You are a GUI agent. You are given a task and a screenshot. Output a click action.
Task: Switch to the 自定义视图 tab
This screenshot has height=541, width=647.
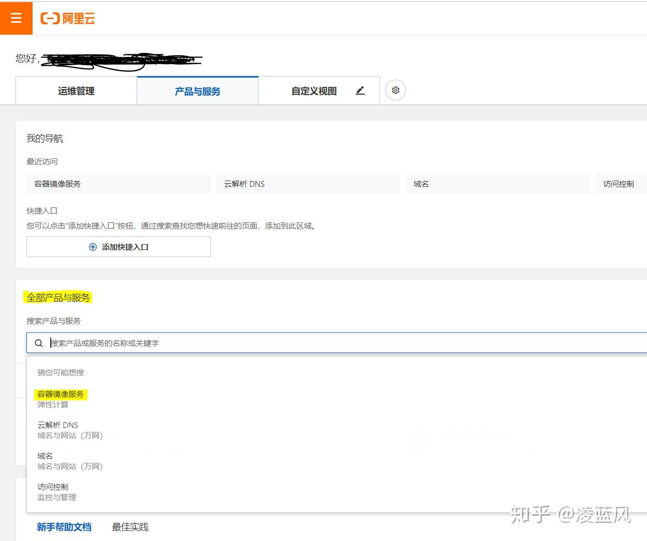[313, 91]
